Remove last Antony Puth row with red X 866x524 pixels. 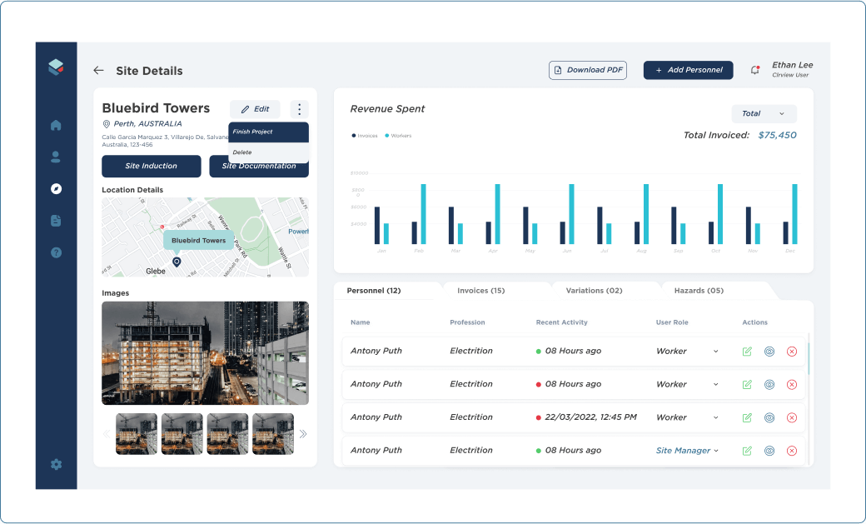(x=792, y=451)
